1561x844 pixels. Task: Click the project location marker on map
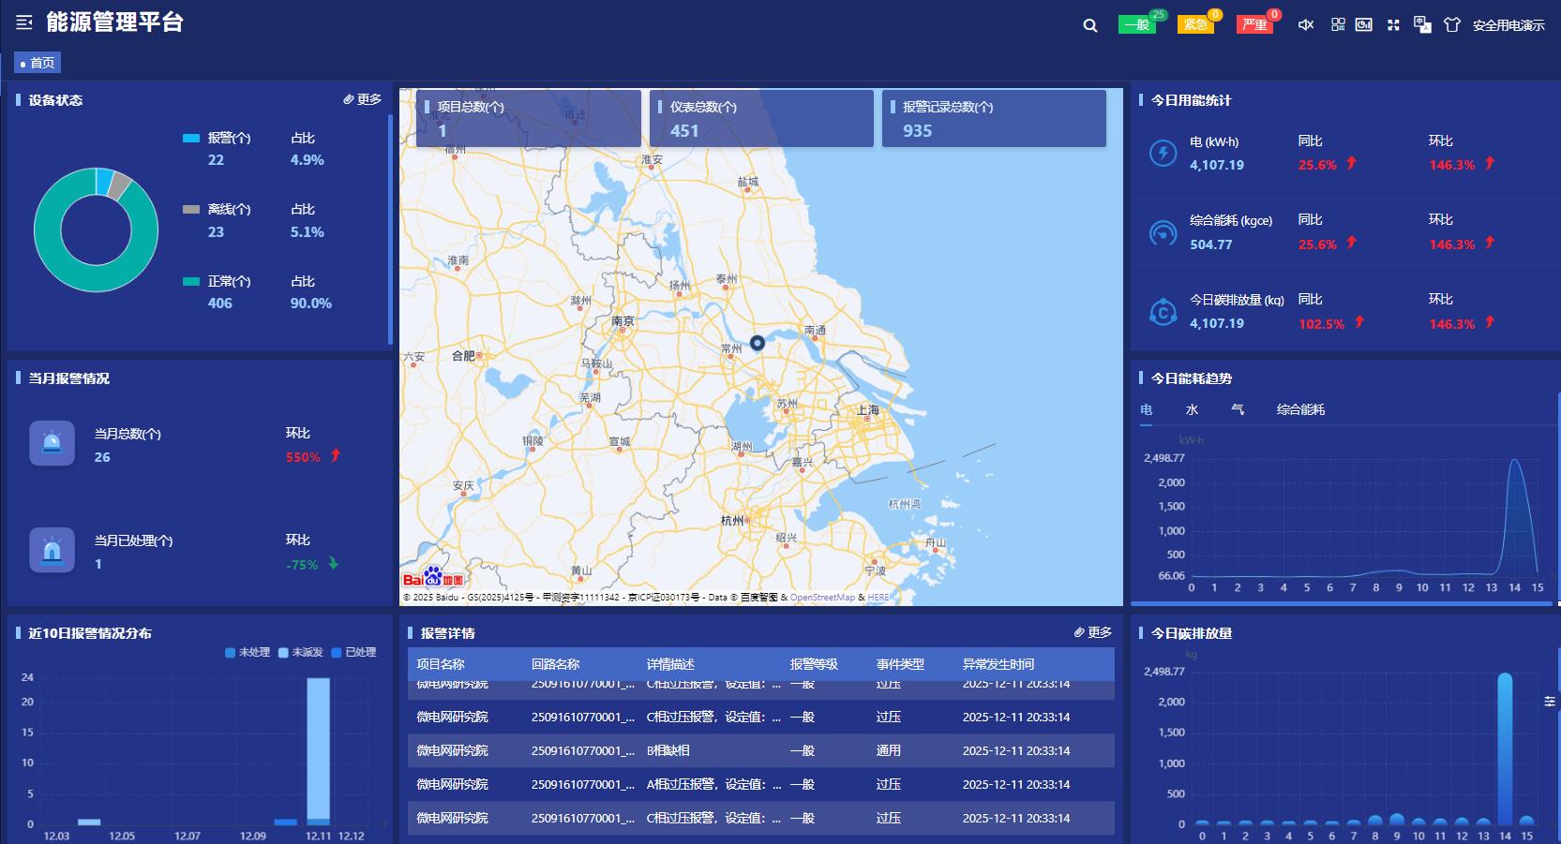[758, 343]
